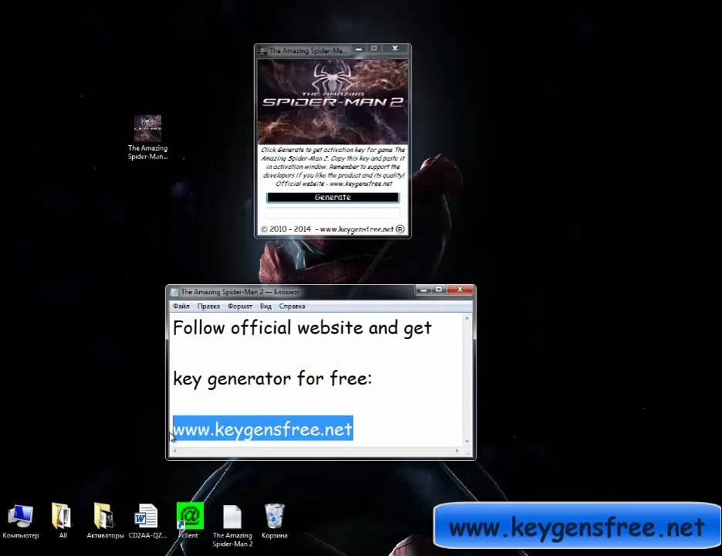Open the Формат menu in Notepad
Viewport: 722px width, 556px height.
coord(240,307)
